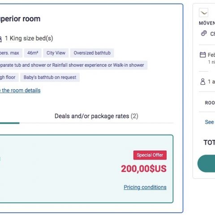Click the Oversized bathtub tag
The image size is (215, 215).
[x=92, y=53]
